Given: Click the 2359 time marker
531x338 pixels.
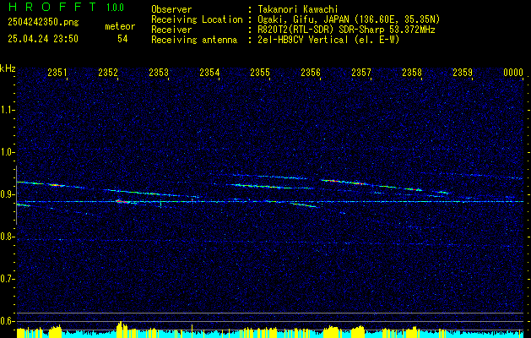Looking at the screenshot, I should (x=463, y=72).
